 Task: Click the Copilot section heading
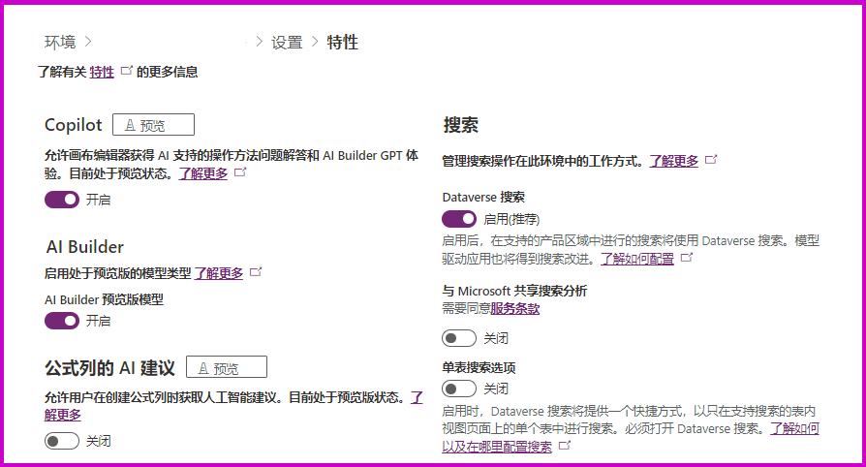(74, 125)
